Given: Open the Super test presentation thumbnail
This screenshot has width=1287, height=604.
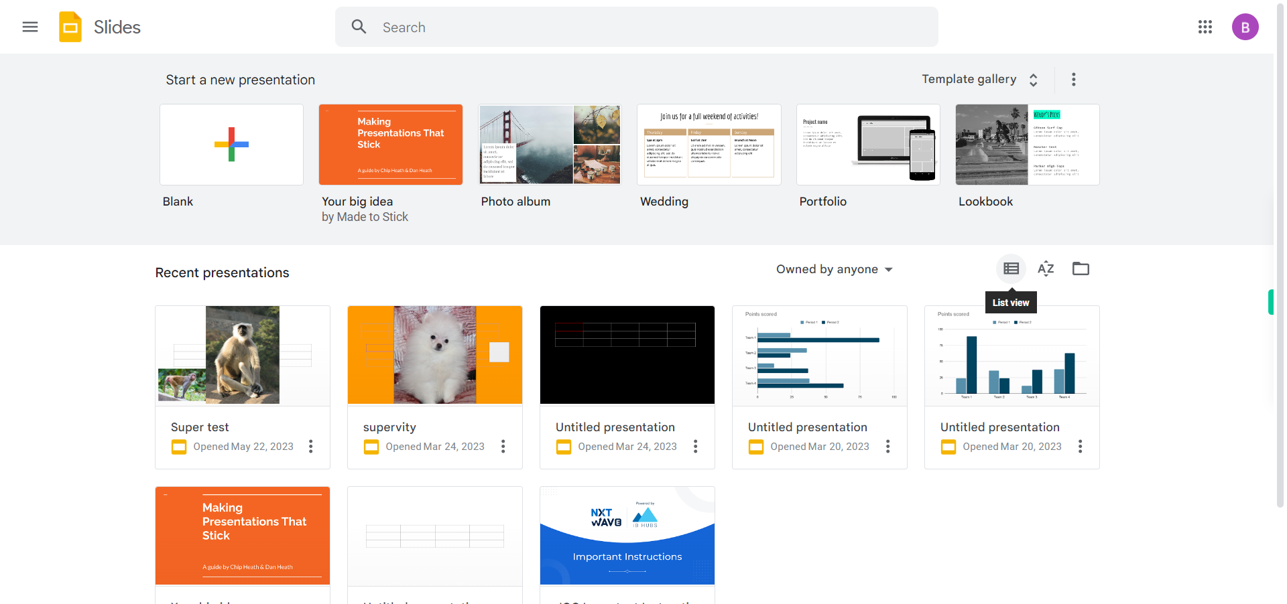Looking at the screenshot, I should (243, 356).
